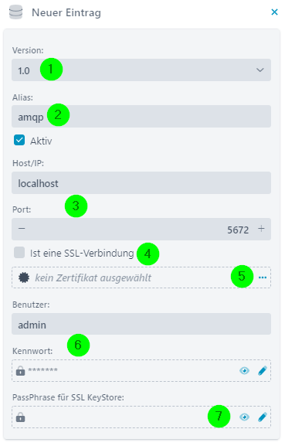Click the Benutzer field containing admin
285x446 pixels.
pos(141,324)
